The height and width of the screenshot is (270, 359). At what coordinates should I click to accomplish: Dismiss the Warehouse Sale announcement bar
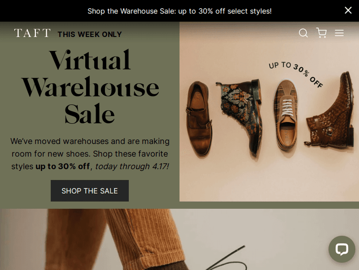tap(348, 10)
